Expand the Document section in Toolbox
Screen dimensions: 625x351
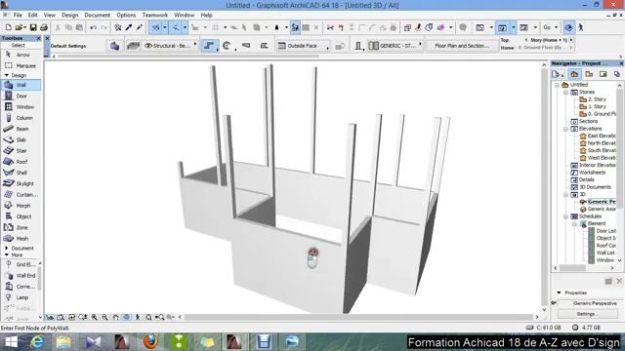coord(7,248)
